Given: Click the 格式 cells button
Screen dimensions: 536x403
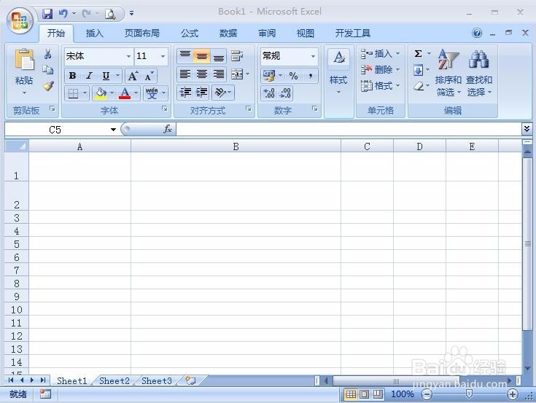Looking at the screenshot, I should [376, 86].
